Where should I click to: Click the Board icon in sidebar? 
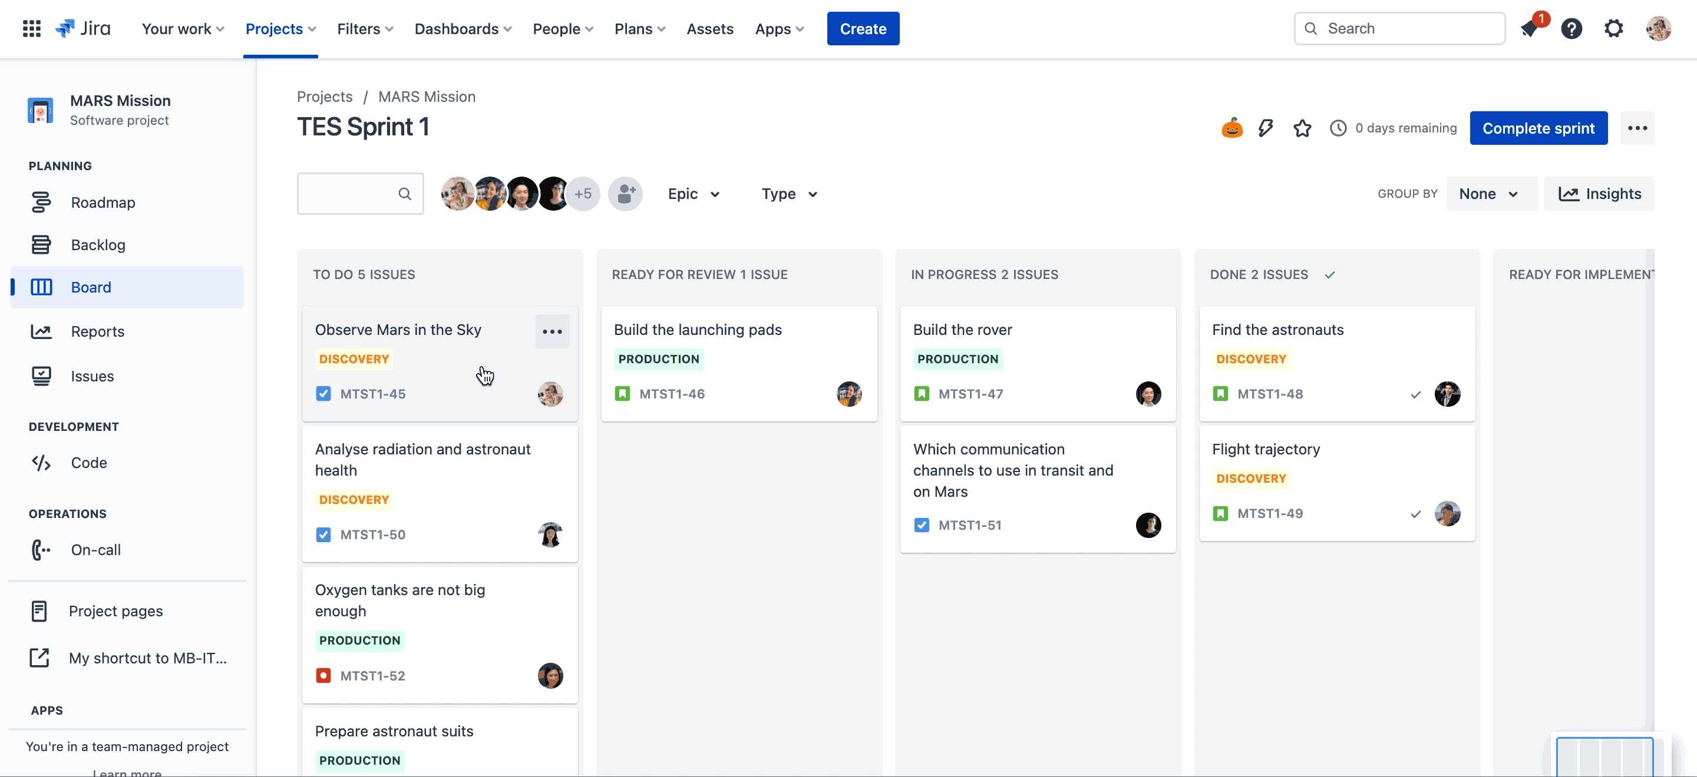[41, 287]
